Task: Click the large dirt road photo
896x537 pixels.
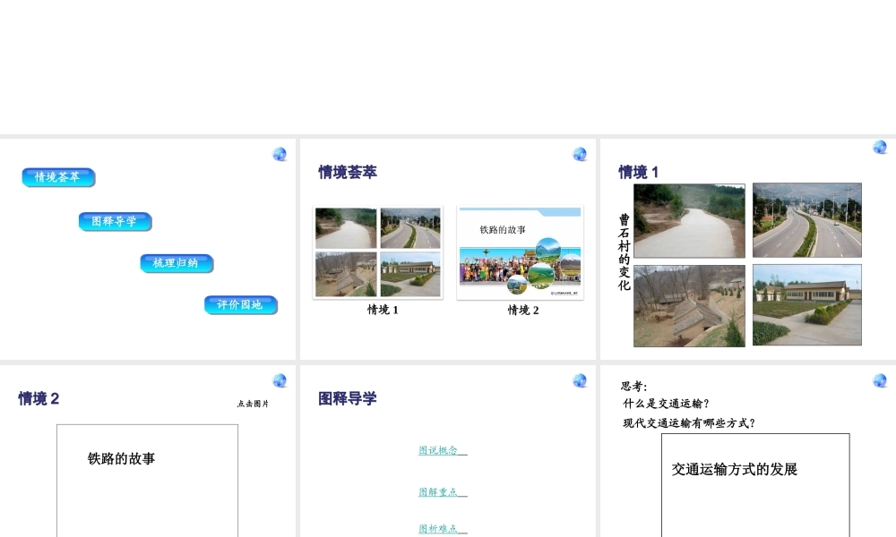Action: pos(689,221)
